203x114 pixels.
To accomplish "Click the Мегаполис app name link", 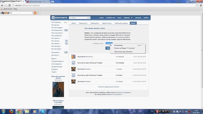I will point(89,57).
